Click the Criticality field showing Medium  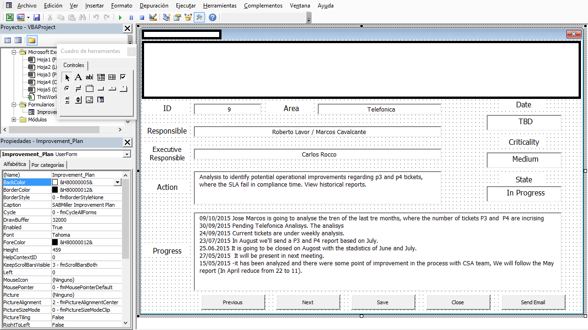(524, 160)
